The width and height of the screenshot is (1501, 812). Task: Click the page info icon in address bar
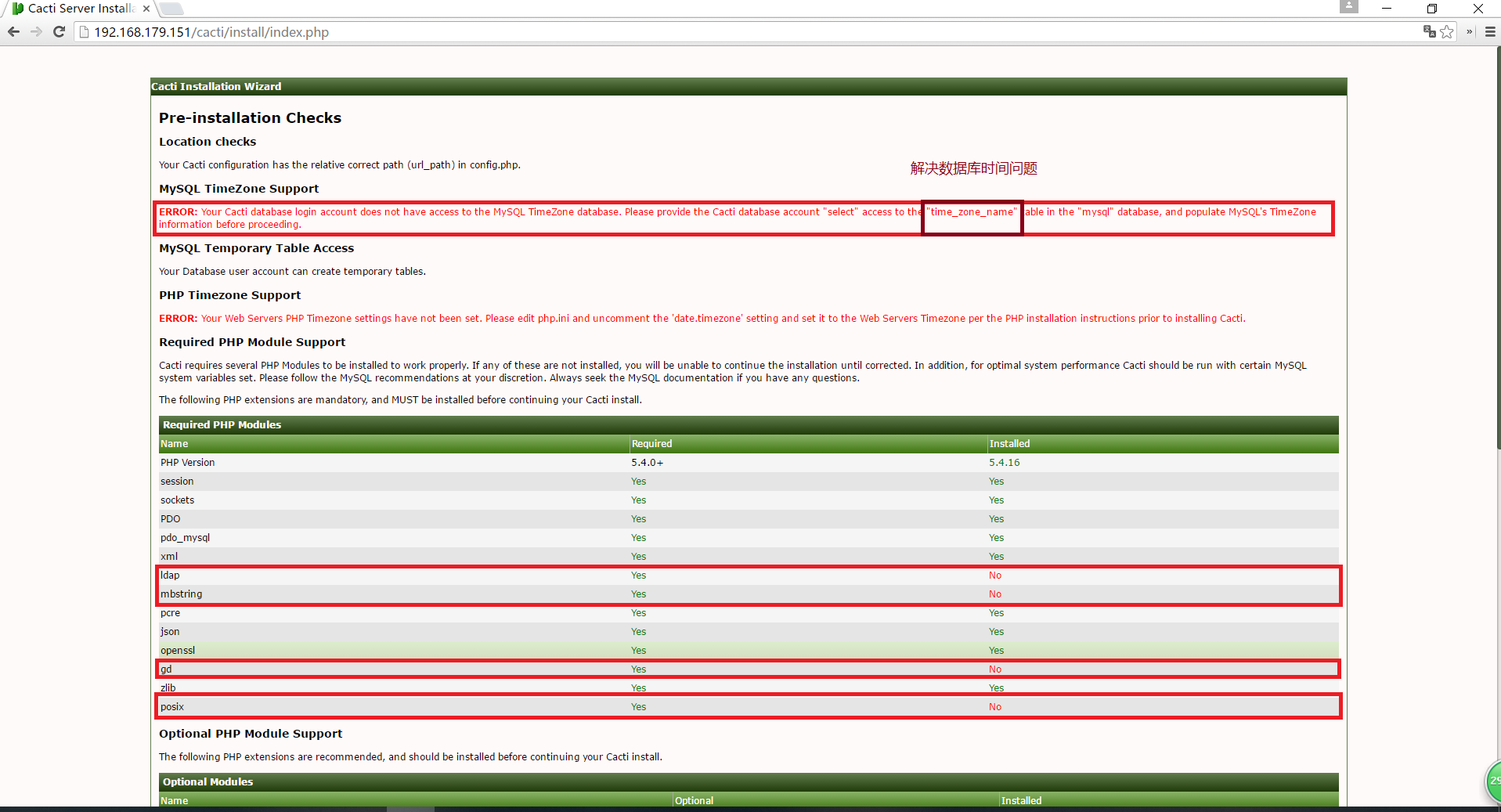point(85,32)
